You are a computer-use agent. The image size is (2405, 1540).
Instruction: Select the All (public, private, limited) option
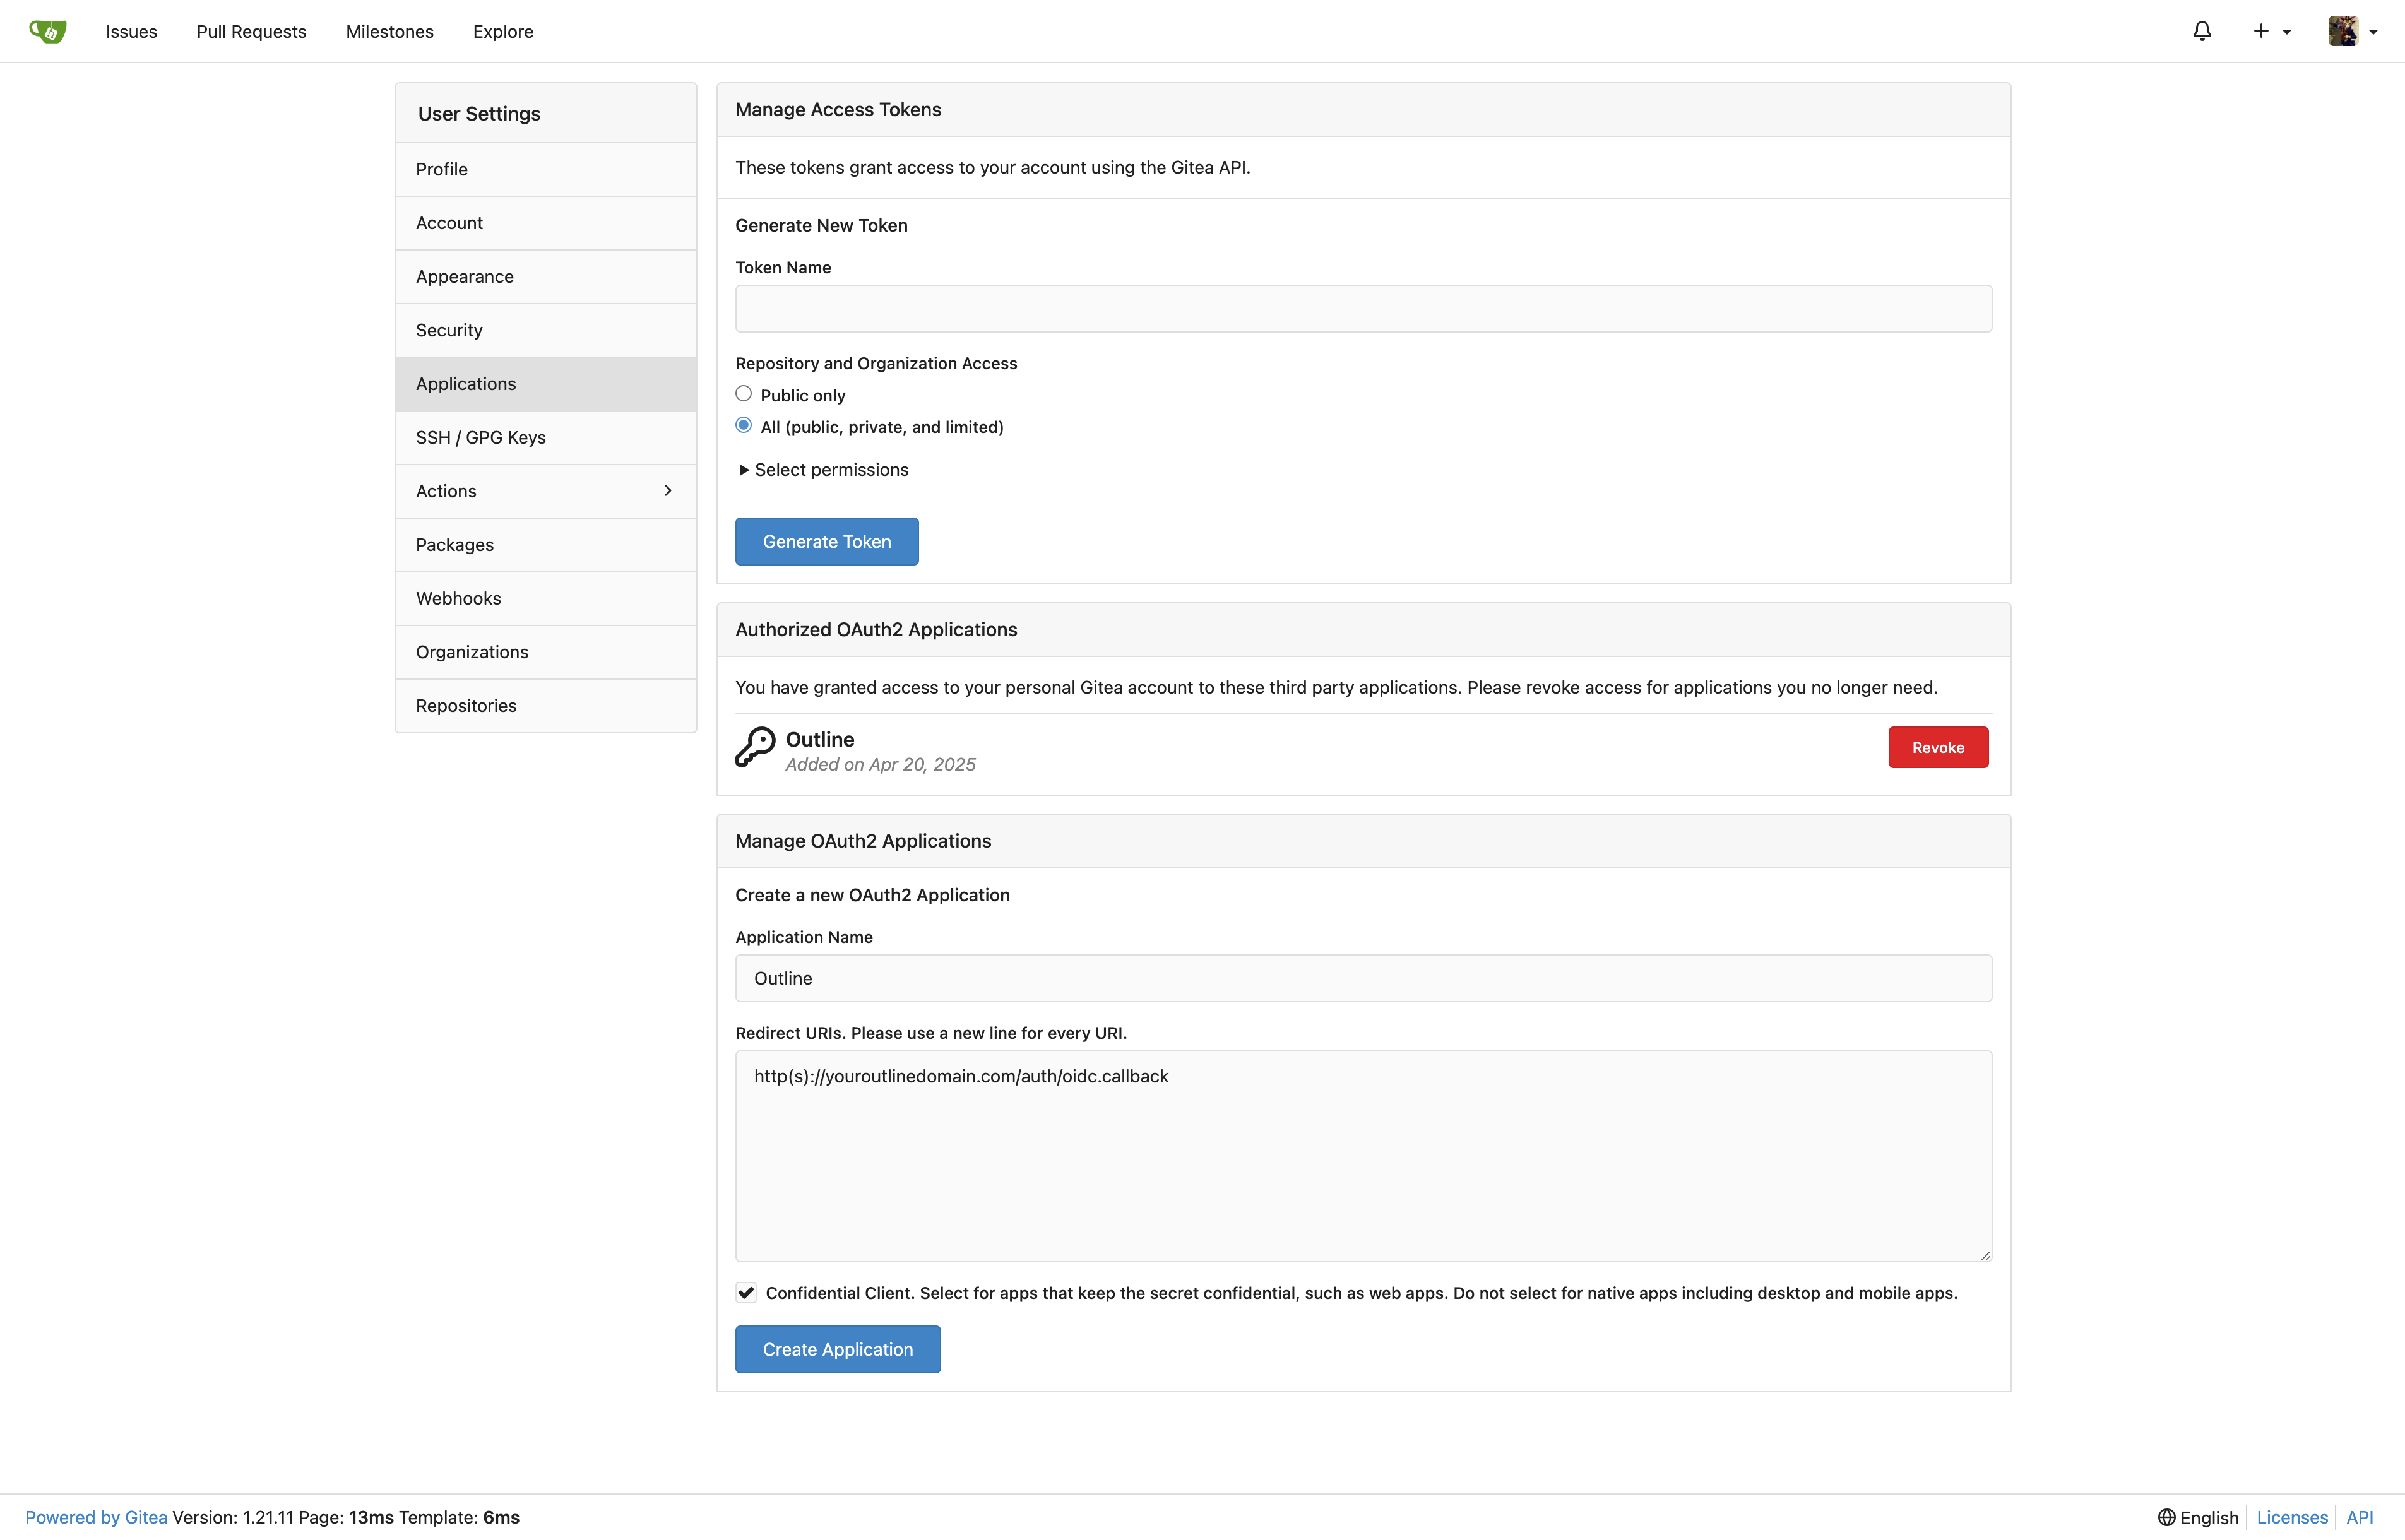[743, 424]
